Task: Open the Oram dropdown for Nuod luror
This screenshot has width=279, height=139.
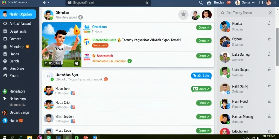Action: [x=201, y=89]
